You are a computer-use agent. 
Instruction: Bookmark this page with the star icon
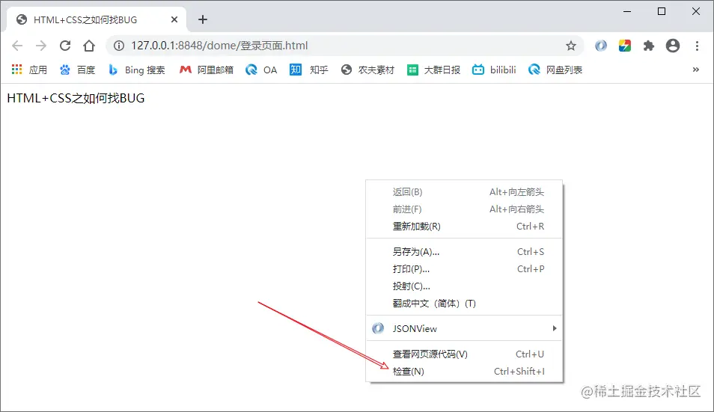(x=570, y=46)
